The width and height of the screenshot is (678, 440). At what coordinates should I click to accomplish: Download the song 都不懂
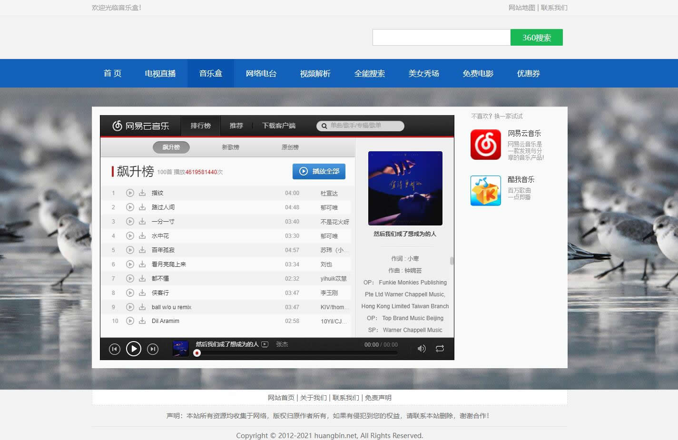pyautogui.click(x=142, y=279)
